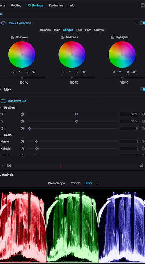145x264 pixels.
Task: Click Highlights colour wheel
Action: coord(122,55)
